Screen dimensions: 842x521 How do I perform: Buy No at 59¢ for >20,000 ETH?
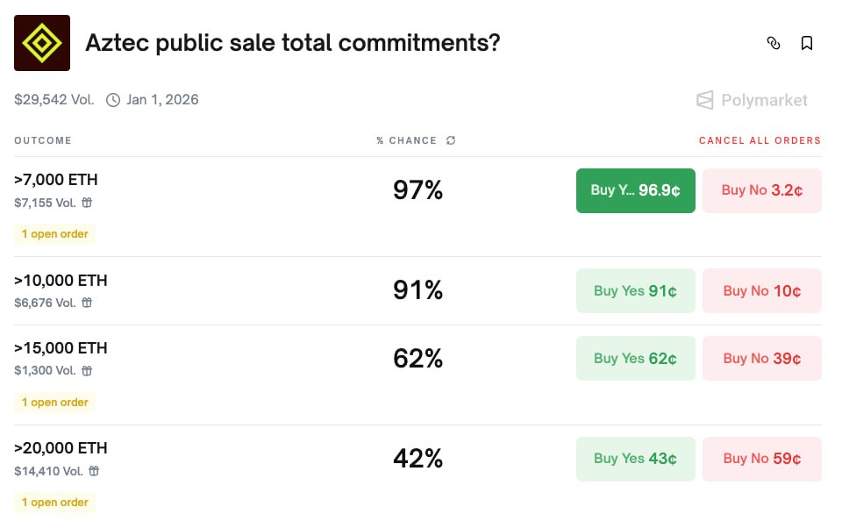pos(761,458)
